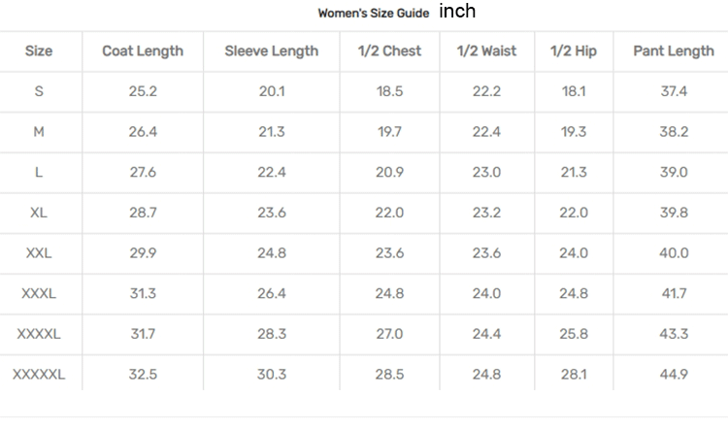Click the XXXL size row label
The image size is (728, 430).
(x=39, y=293)
